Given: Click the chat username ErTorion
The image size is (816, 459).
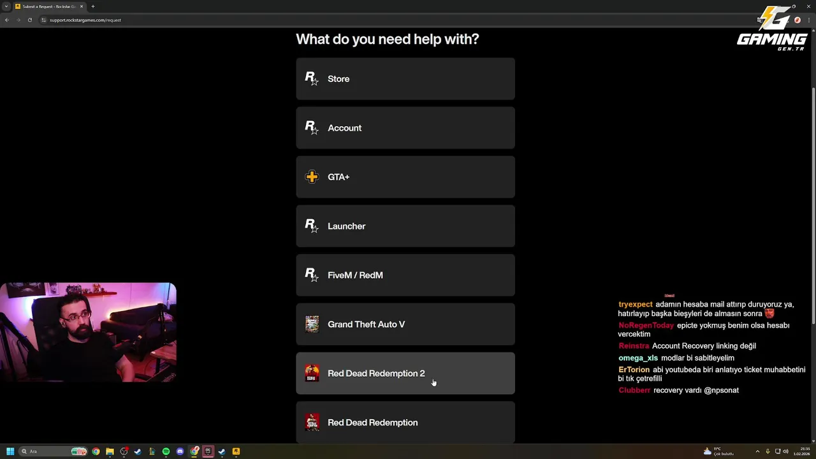Looking at the screenshot, I should [634, 370].
